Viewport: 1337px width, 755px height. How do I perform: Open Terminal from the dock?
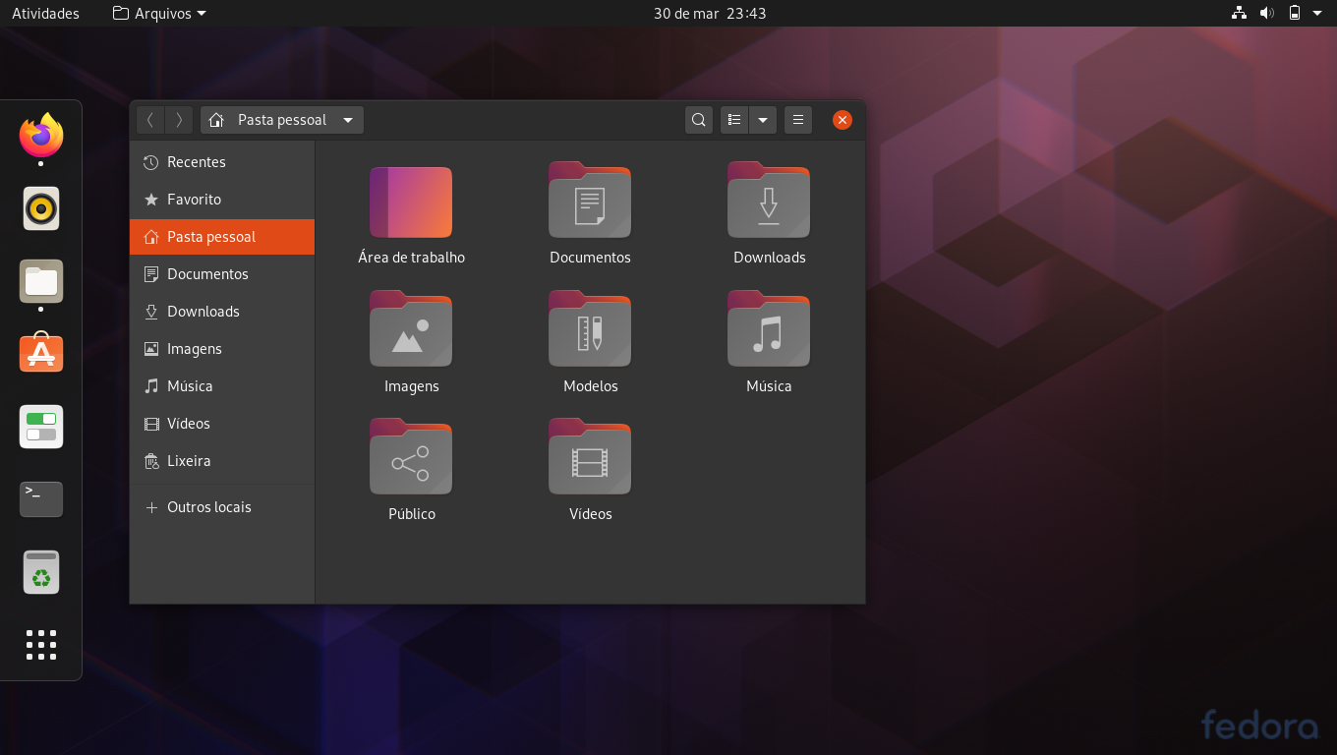click(41, 498)
